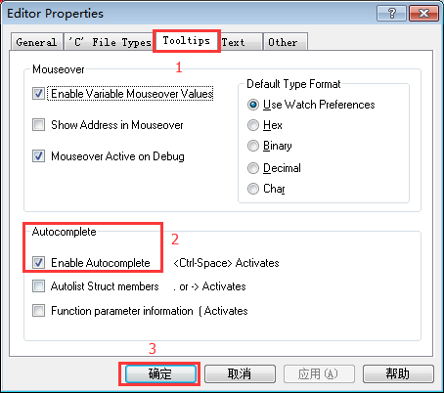Confirm with the 确定 button
444x393 pixels.
(160, 373)
